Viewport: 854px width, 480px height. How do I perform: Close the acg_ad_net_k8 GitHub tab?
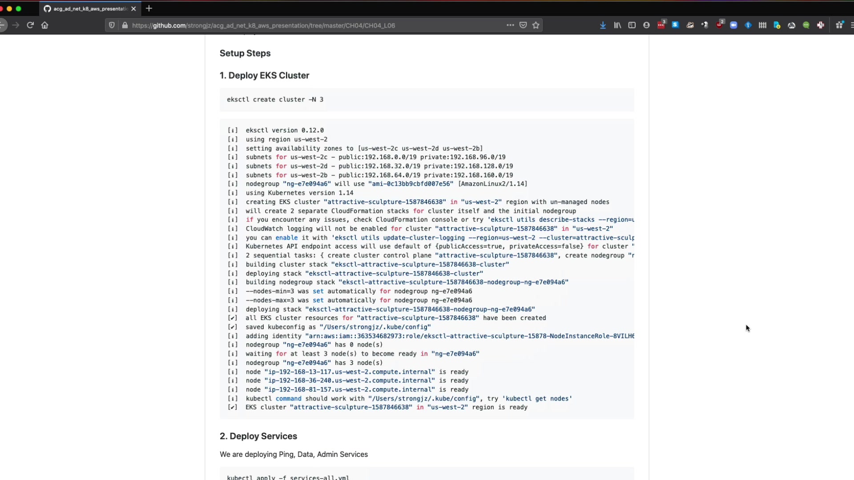click(x=133, y=8)
